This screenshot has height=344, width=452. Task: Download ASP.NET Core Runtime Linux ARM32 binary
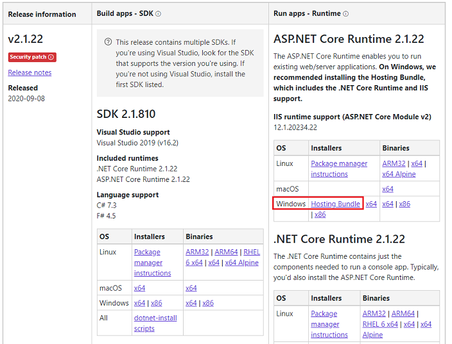pos(394,163)
